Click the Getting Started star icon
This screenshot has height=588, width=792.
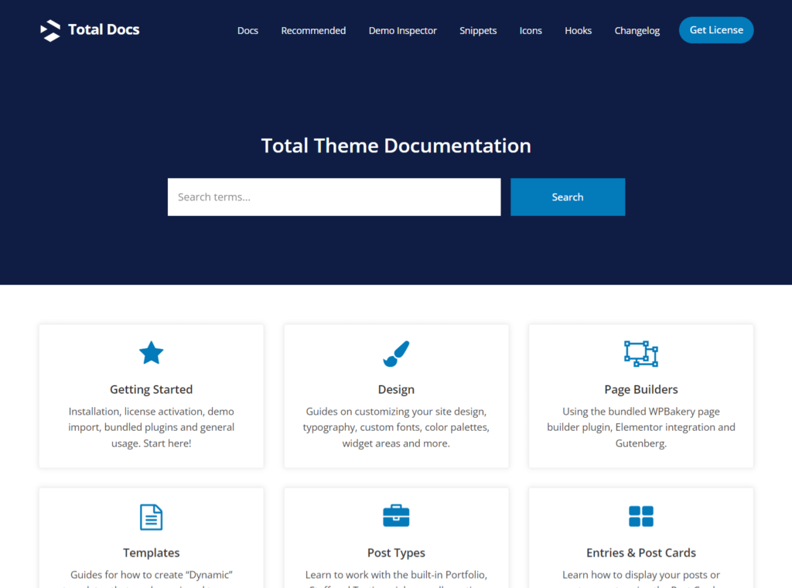(x=151, y=353)
